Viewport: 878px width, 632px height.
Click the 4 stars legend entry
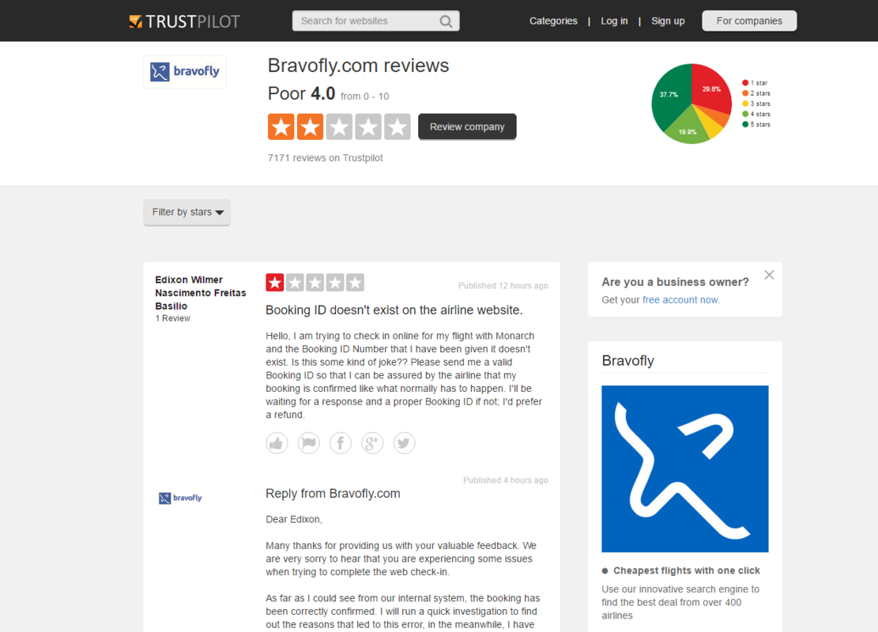(x=756, y=115)
